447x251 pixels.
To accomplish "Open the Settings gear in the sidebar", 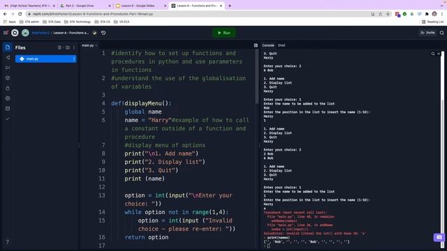I will point(8,98).
